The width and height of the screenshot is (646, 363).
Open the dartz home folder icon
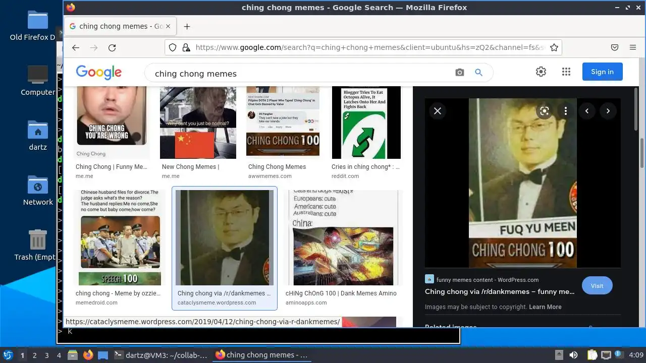pos(37,136)
